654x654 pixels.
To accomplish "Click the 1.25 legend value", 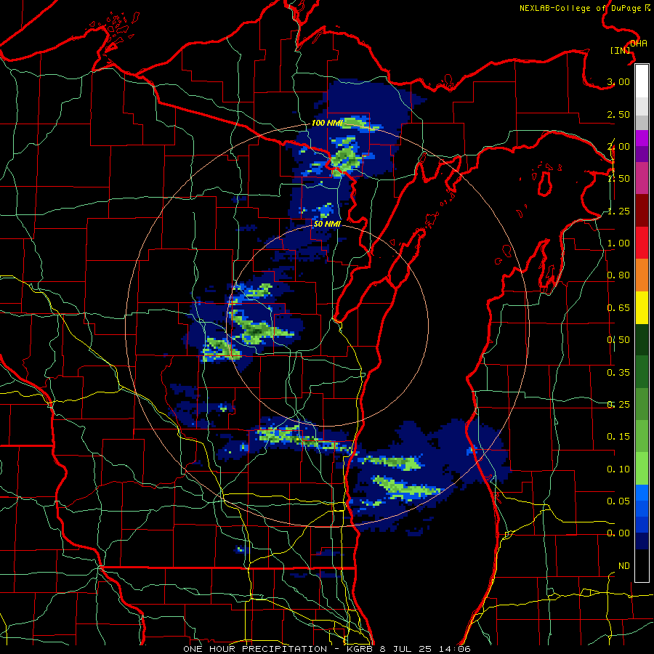I will coord(618,211).
